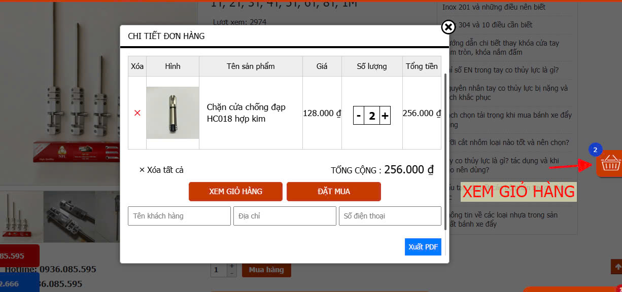Click the ĐẶT MUA button
Screen dimensions: 622x292
tap(334, 192)
